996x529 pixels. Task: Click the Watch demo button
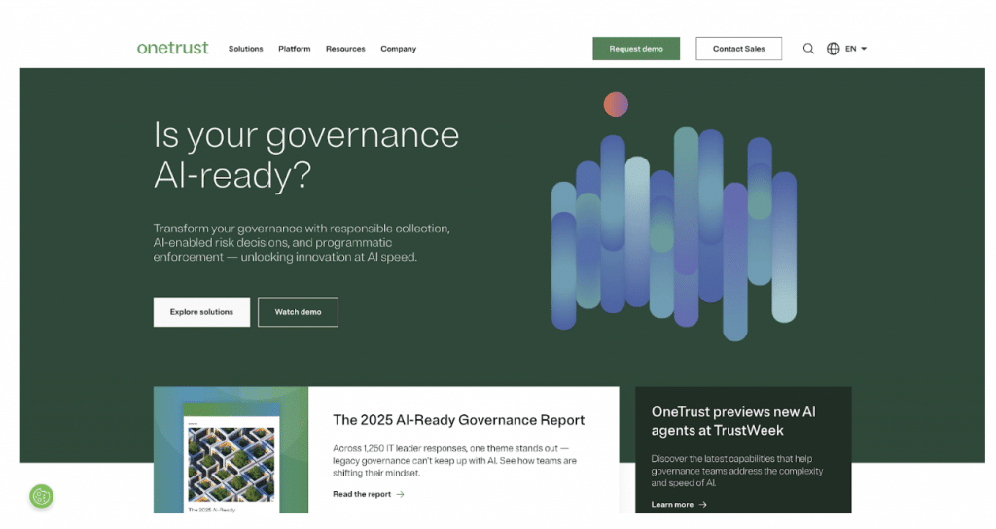[298, 312]
